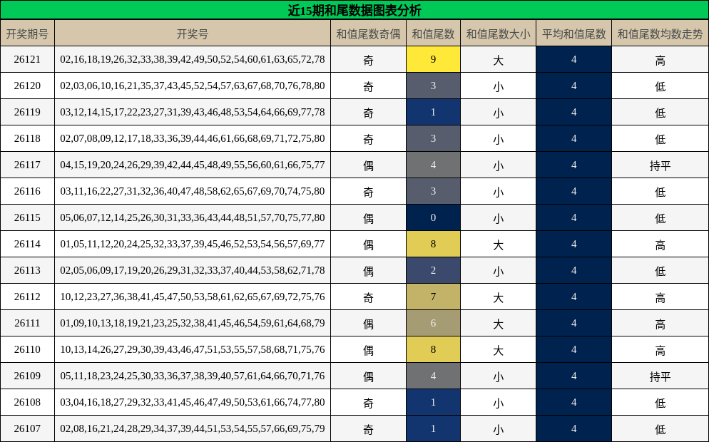
Task: Click the table title 近15期和尾数据图表分析
Action: coord(354,10)
